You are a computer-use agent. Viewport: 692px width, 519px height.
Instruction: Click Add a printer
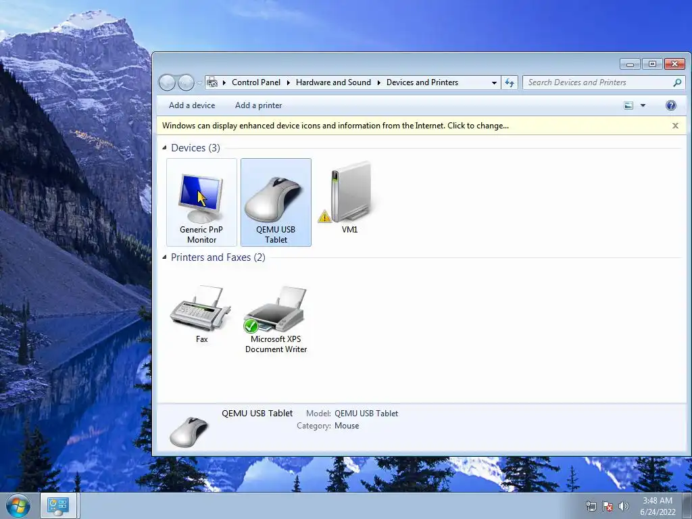click(x=258, y=105)
